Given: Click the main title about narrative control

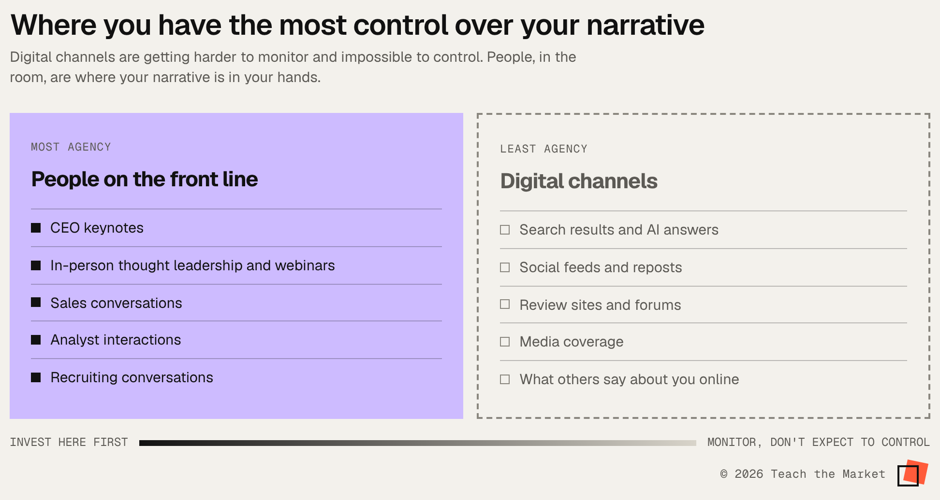Looking at the screenshot, I should coord(357,25).
